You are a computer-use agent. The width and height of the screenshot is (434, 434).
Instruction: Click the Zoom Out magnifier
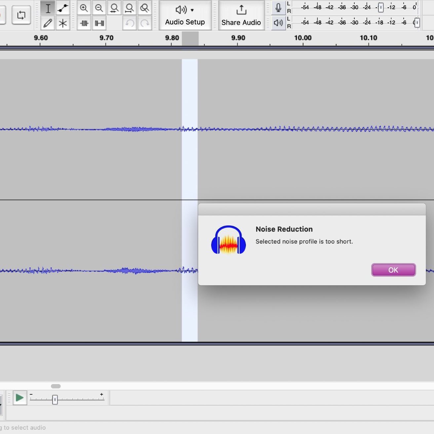coord(99,8)
